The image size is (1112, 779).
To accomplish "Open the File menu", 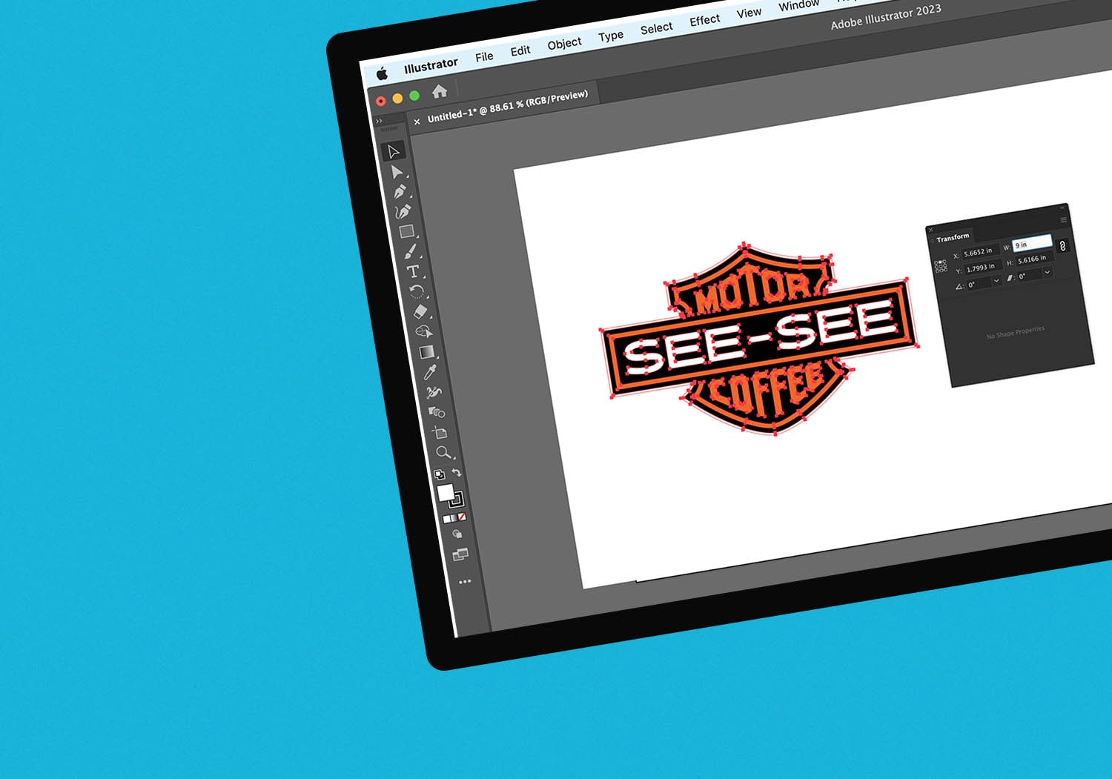I will [x=484, y=56].
